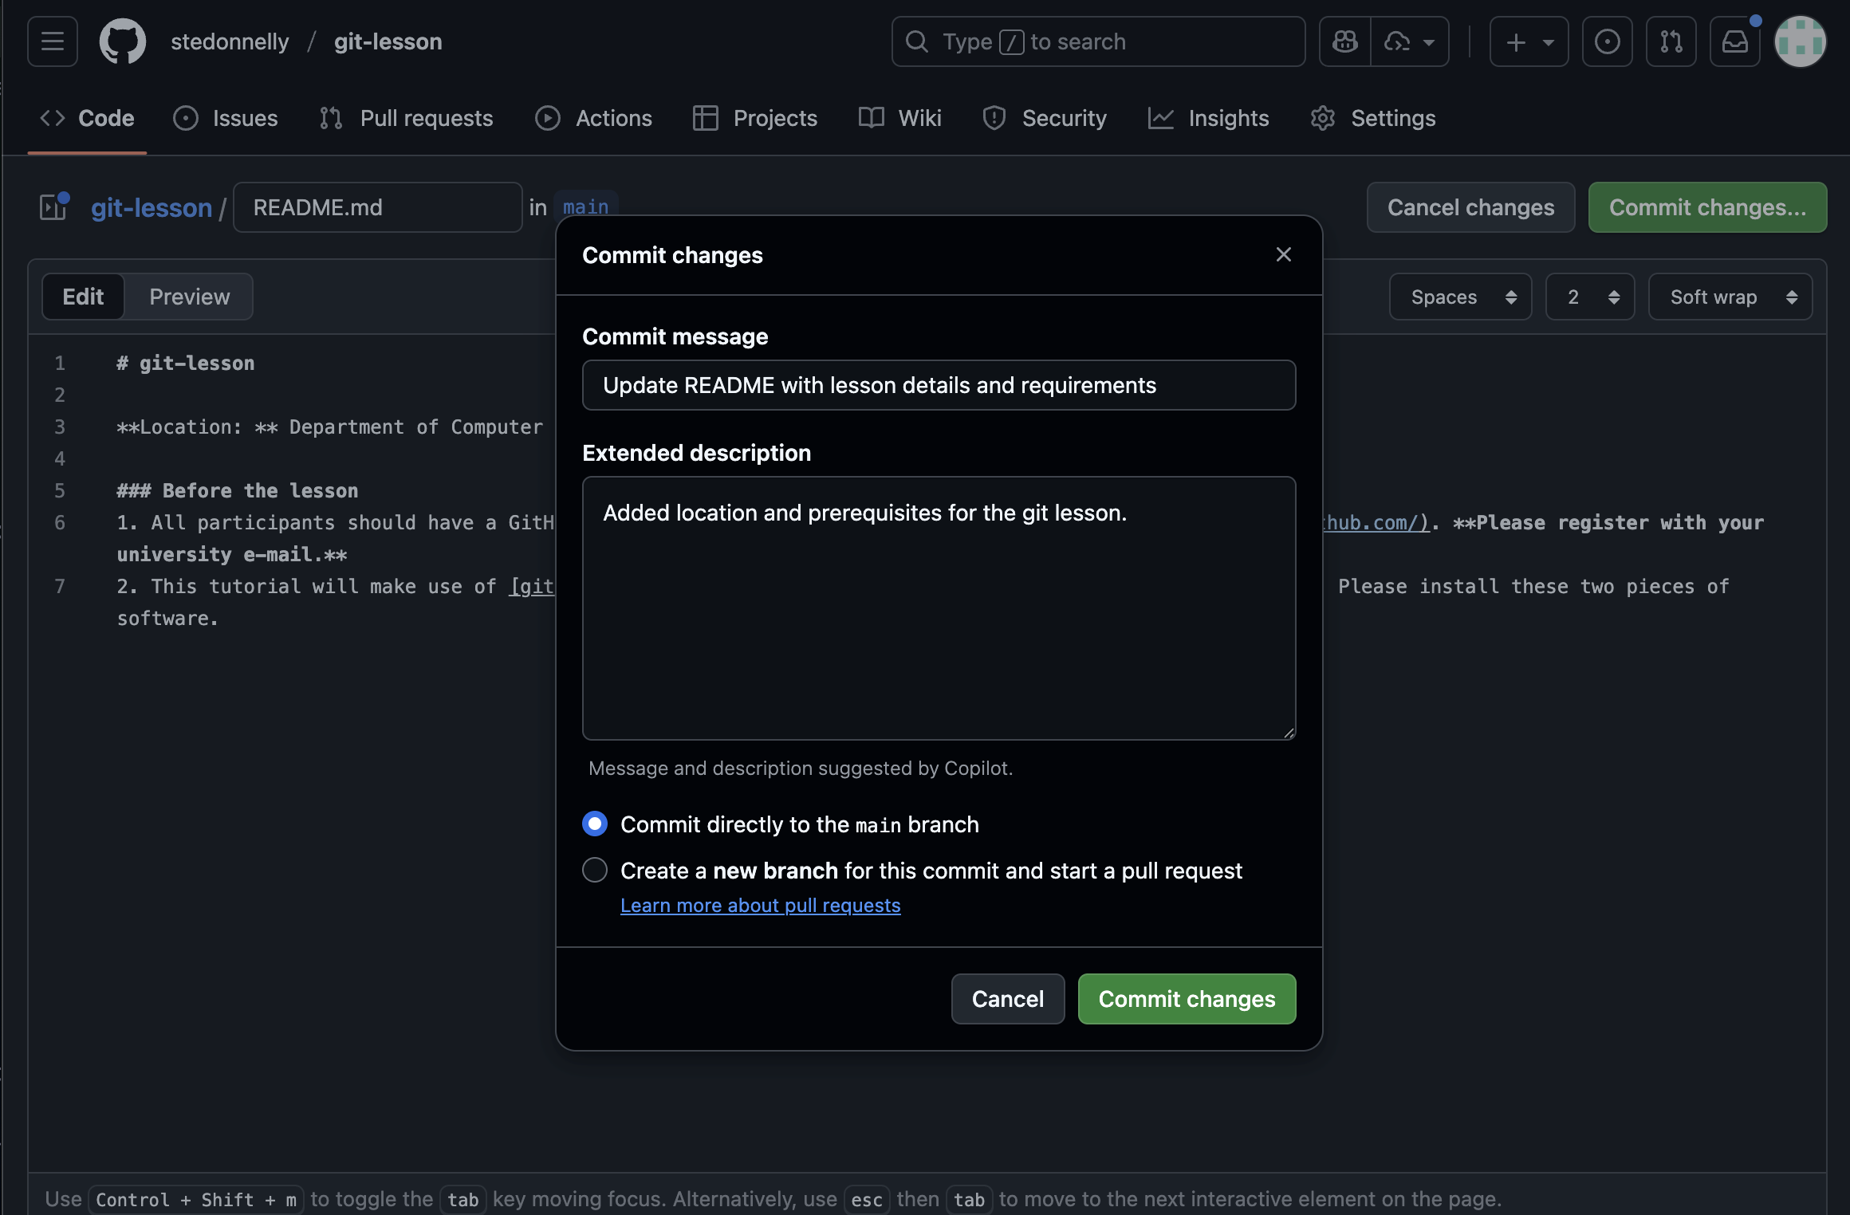
Task: Close the Commit changes dialog
Action: 1283,254
